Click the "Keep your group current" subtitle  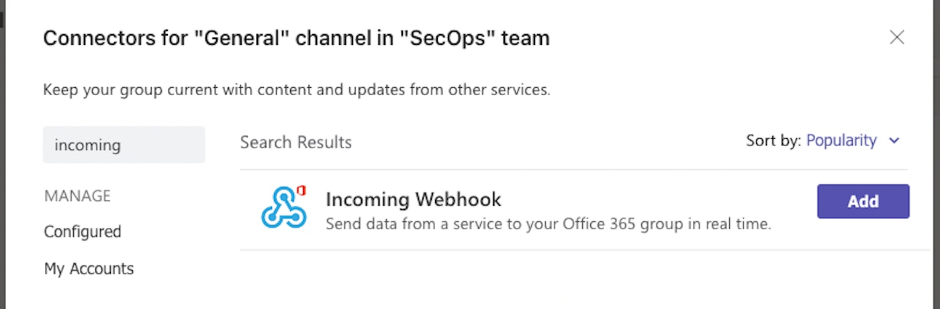pyautogui.click(x=297, y=90)
